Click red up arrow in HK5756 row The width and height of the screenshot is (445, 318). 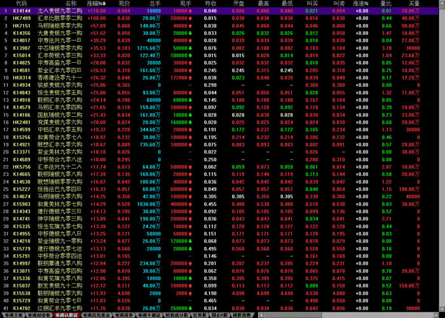(x=190, y=166)
